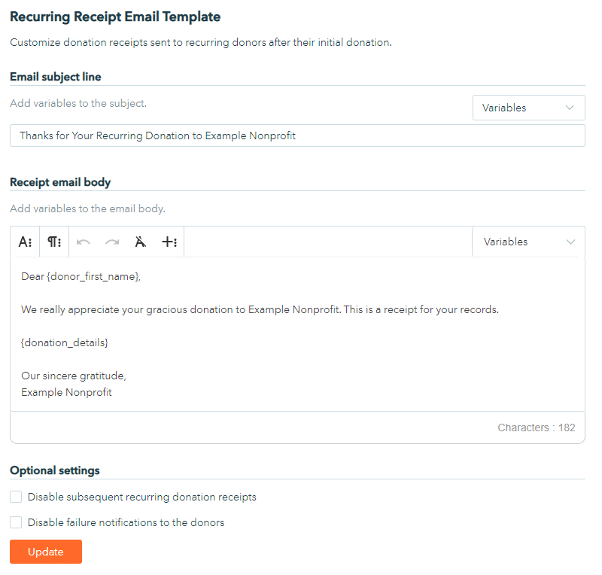Open the subject line Variables dropdown
Viewport: 602px width, 575px height.
pyautogui.click(x=528, y=108)
